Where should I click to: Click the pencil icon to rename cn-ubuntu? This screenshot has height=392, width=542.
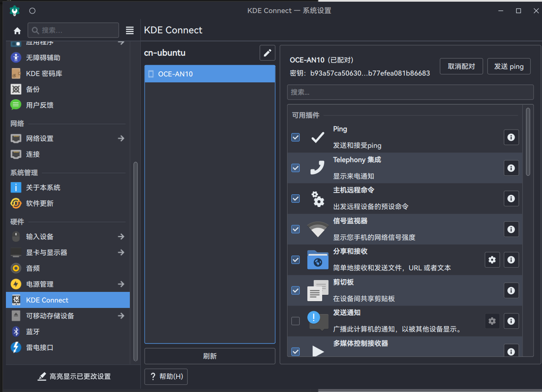click(267, 53)
